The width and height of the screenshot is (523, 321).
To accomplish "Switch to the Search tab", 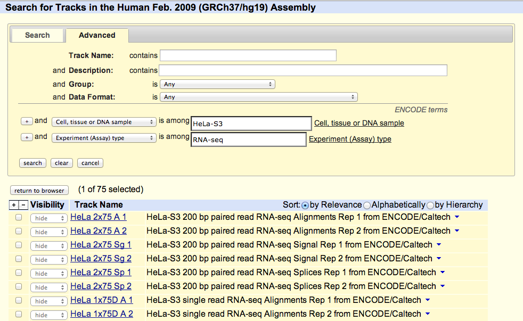I will pos(37,35).
